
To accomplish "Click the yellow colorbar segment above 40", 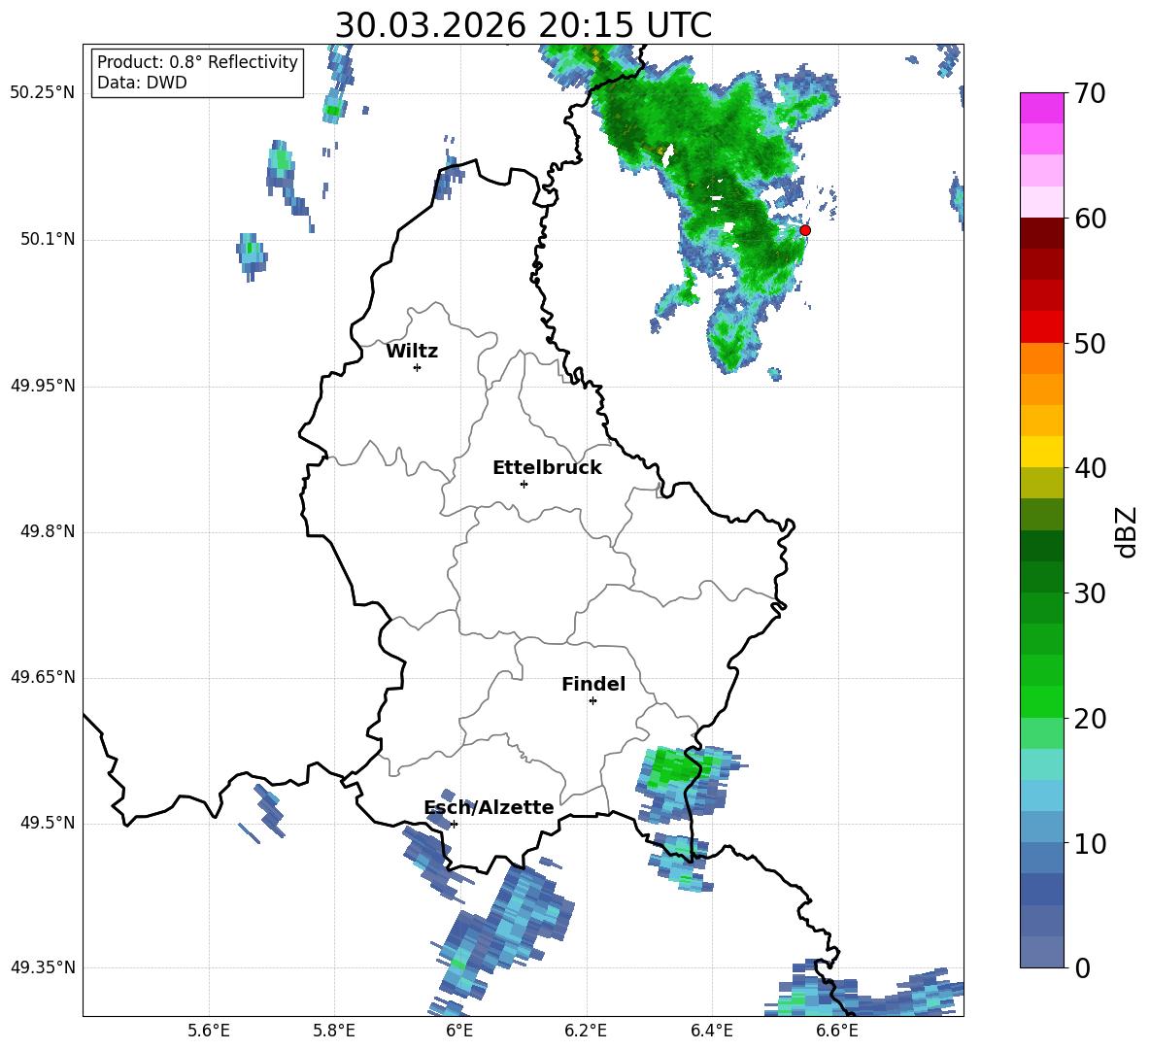I will (1041, 452).
